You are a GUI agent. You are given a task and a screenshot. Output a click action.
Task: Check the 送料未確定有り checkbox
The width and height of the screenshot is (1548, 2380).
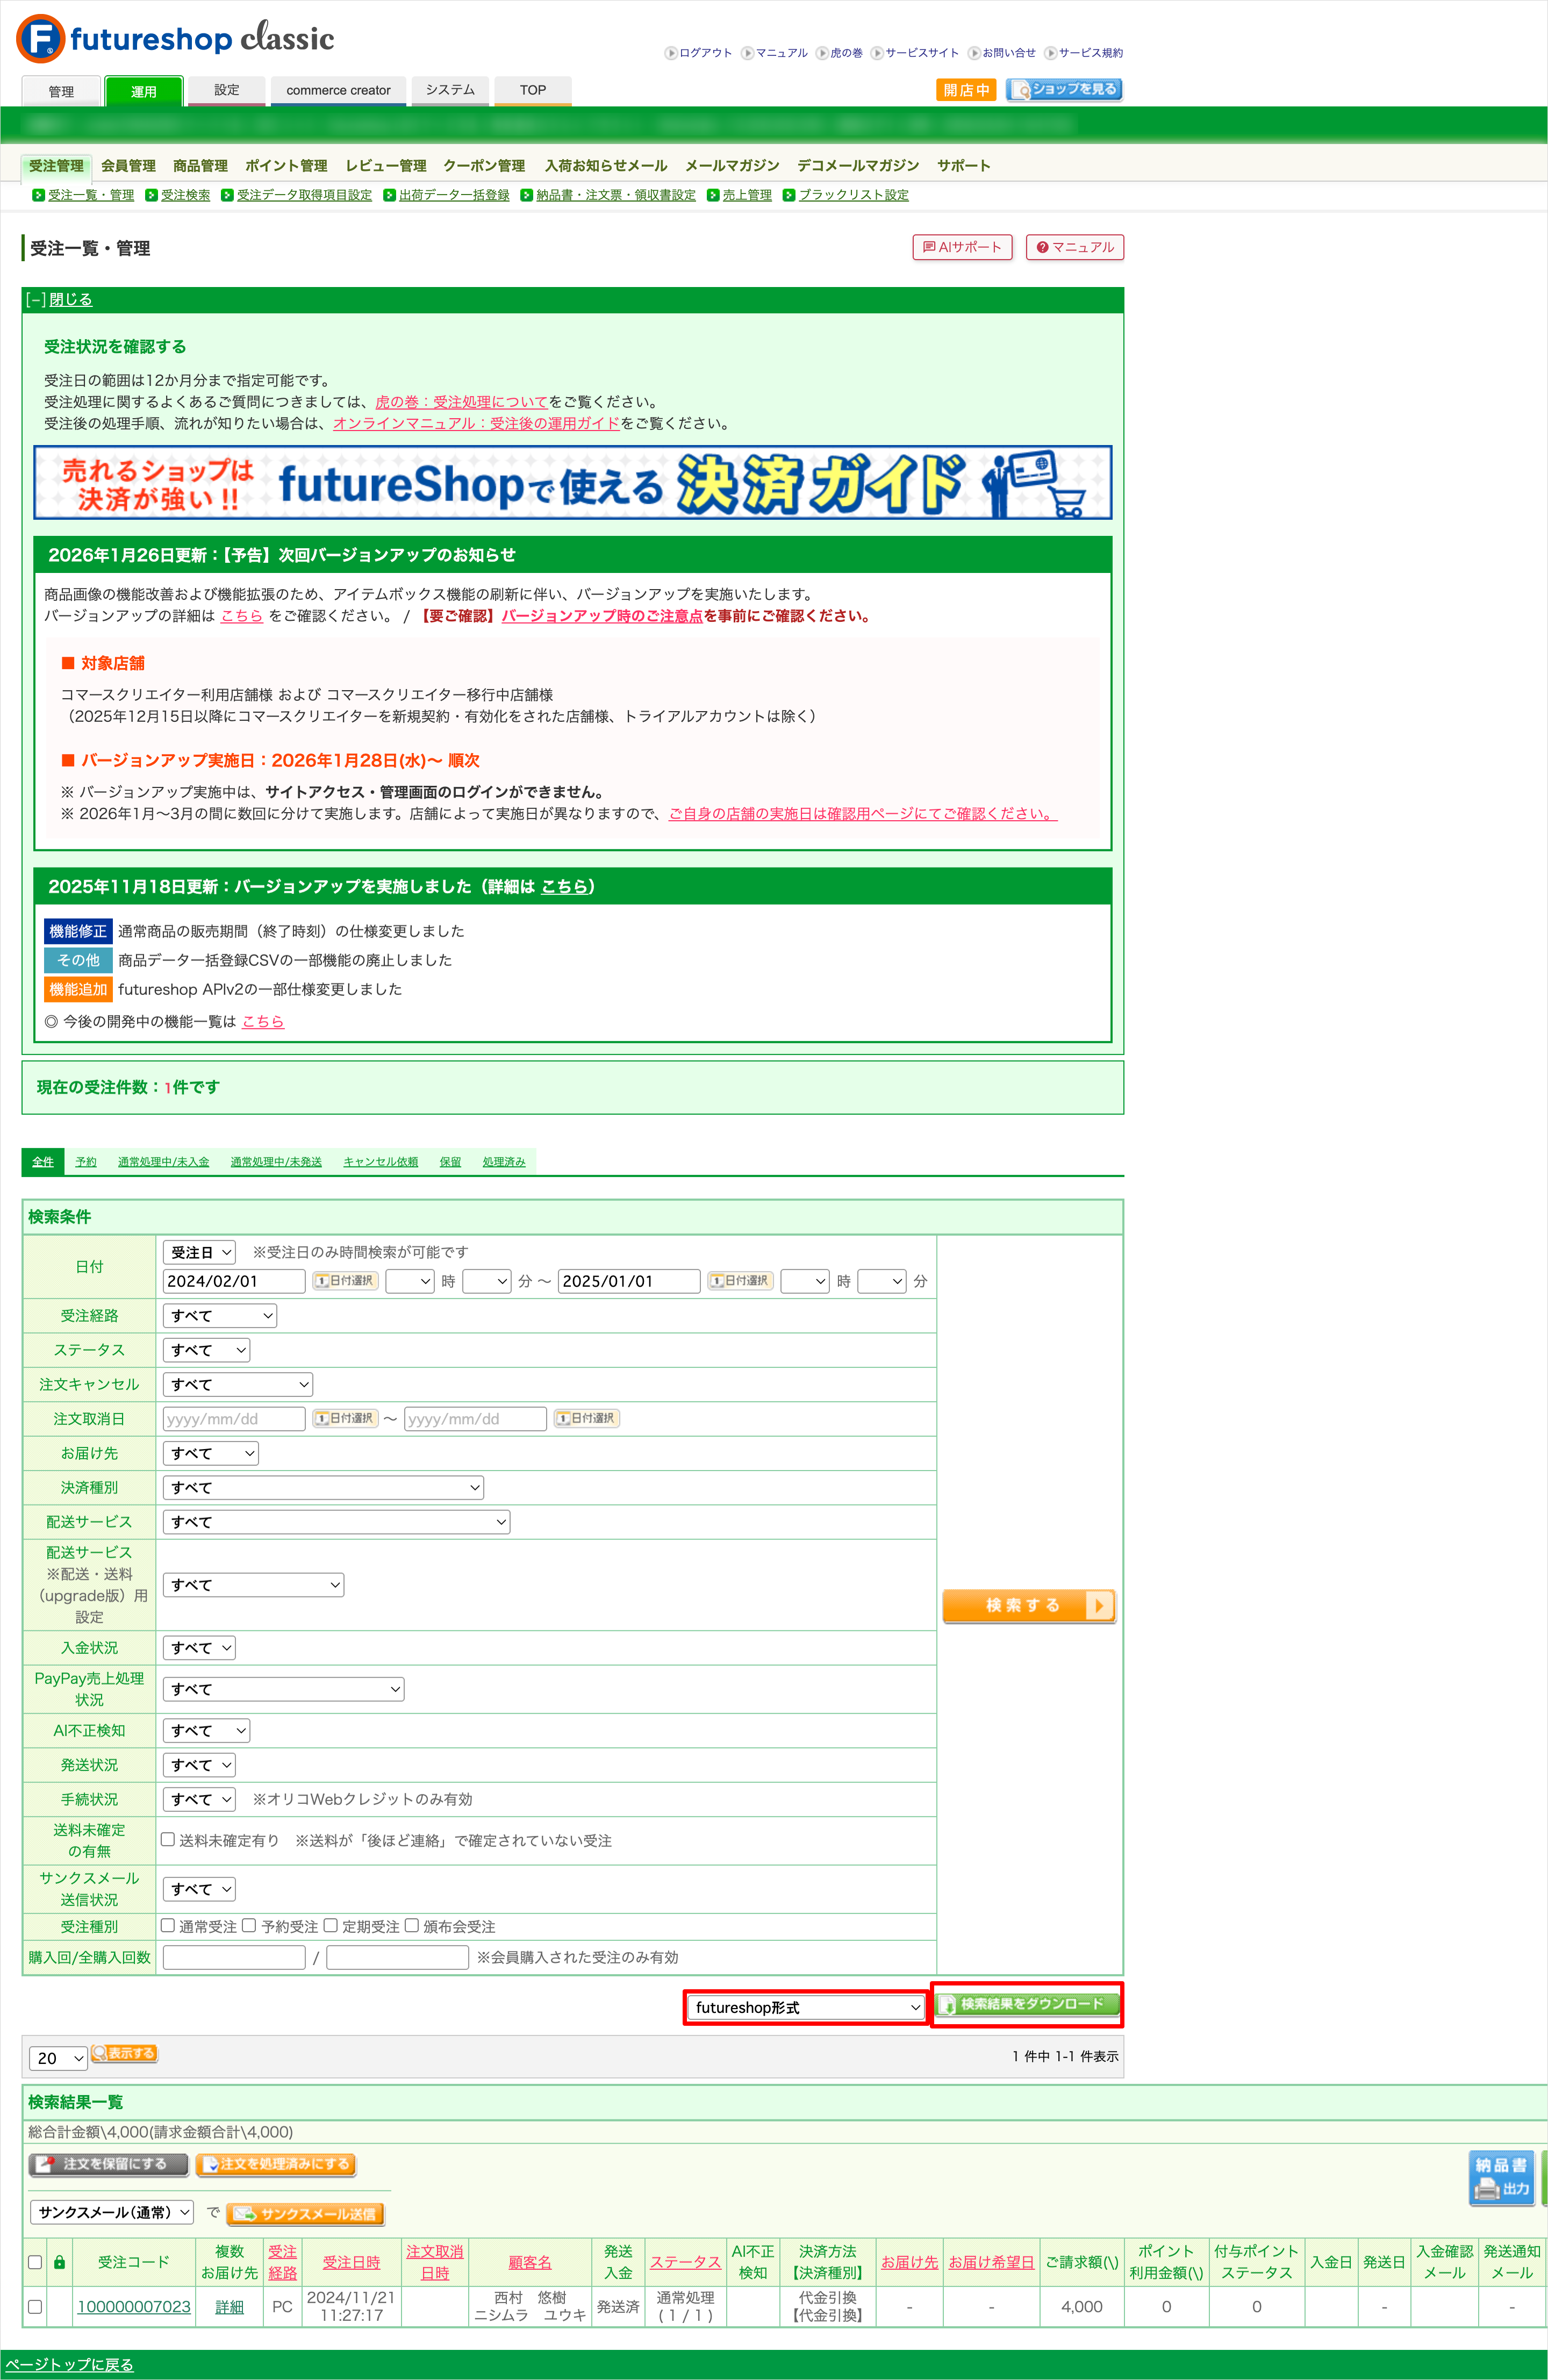coord(168,1839)
